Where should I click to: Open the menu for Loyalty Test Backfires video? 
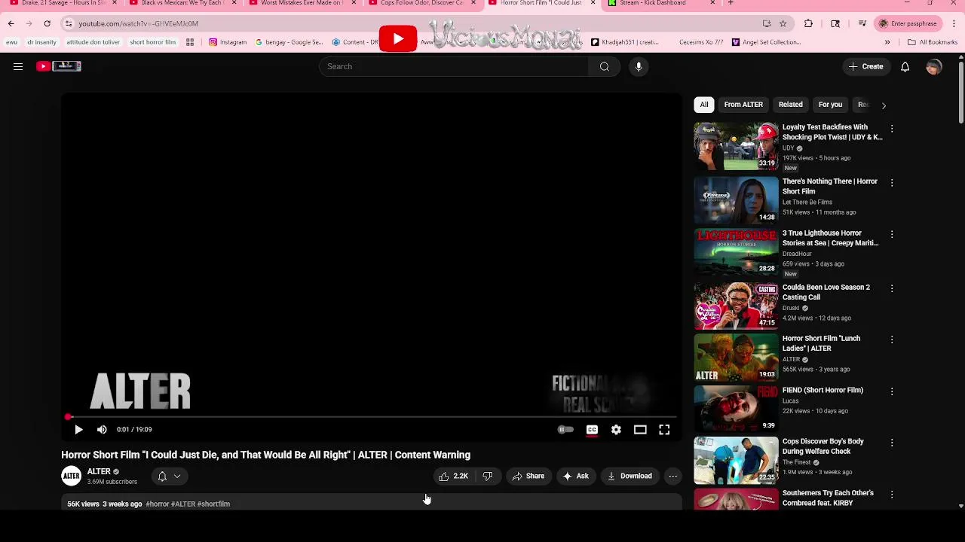[892, 129]
